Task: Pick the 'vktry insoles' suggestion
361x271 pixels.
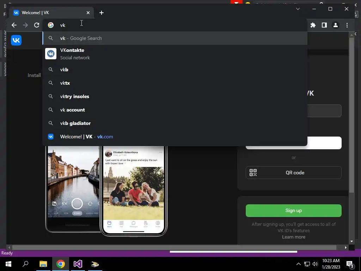Action: coord(175,96)
